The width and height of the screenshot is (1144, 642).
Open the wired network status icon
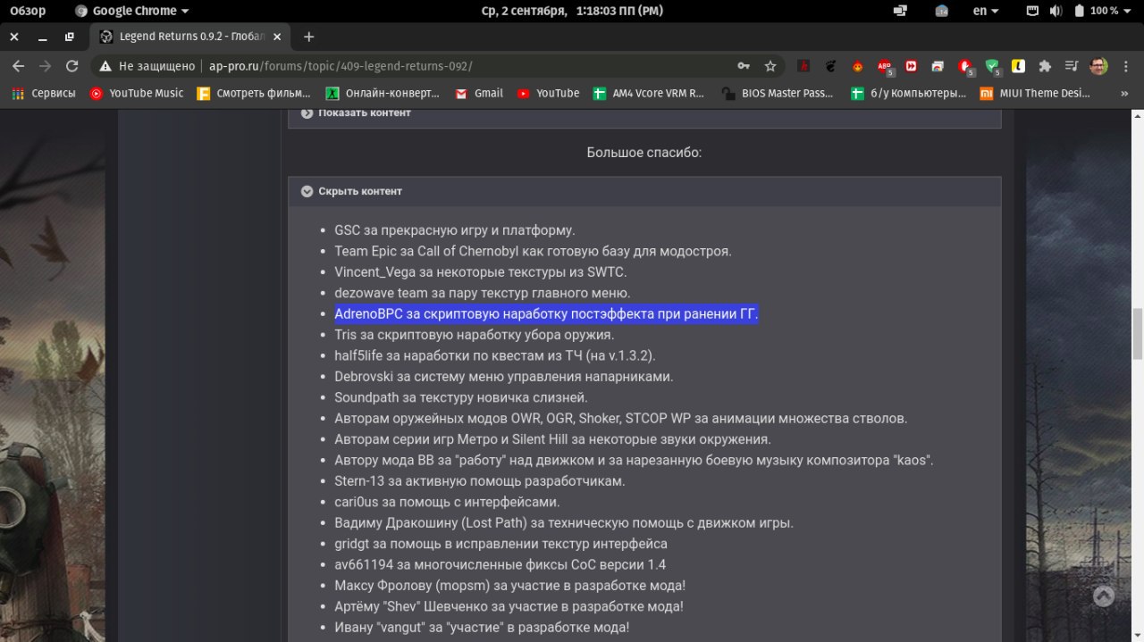click(x=1032, y=11)
